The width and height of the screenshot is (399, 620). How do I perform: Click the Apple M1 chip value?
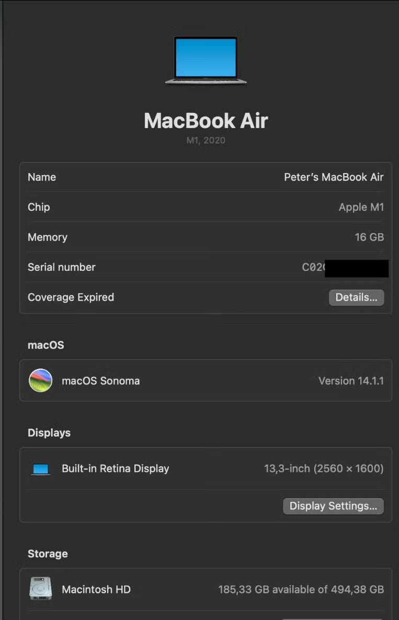361,207
